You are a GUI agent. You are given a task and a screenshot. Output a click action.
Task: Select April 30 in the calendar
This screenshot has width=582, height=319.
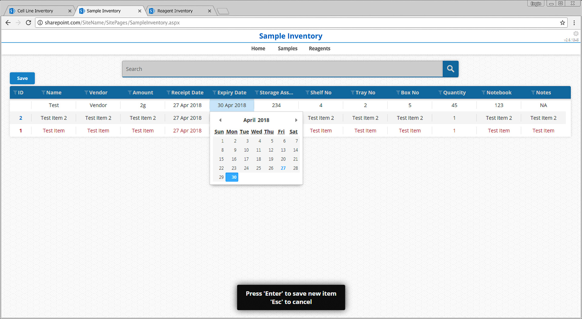click(x=232, y=177)
